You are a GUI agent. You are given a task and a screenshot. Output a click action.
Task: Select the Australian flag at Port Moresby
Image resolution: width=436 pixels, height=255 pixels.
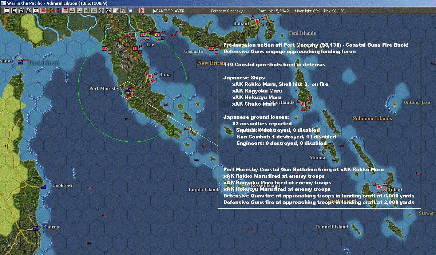coord(127,90)
